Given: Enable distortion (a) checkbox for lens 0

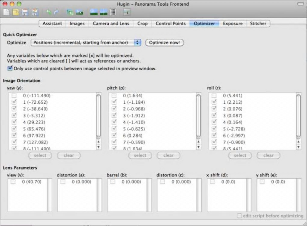Looking at the screenshot, I should (63, 182).
